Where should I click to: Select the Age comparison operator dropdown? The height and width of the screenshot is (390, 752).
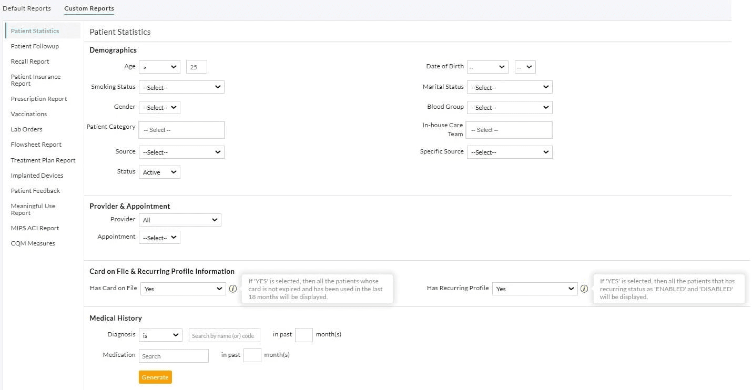(159, 67)
